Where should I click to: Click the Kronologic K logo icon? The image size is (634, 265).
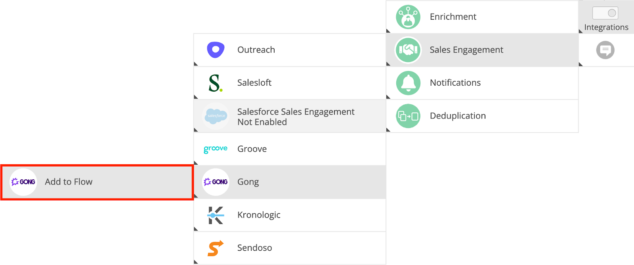click(x=216, y=215)
